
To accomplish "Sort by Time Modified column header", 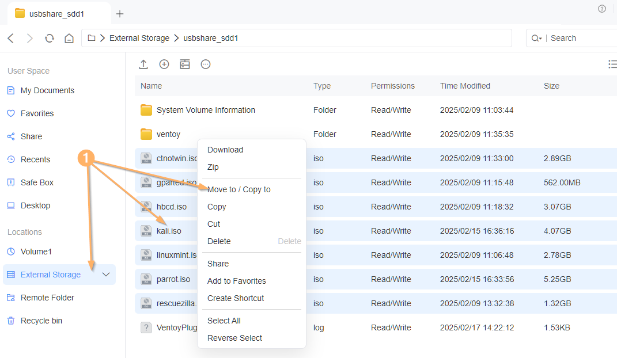I will point(465,86).
